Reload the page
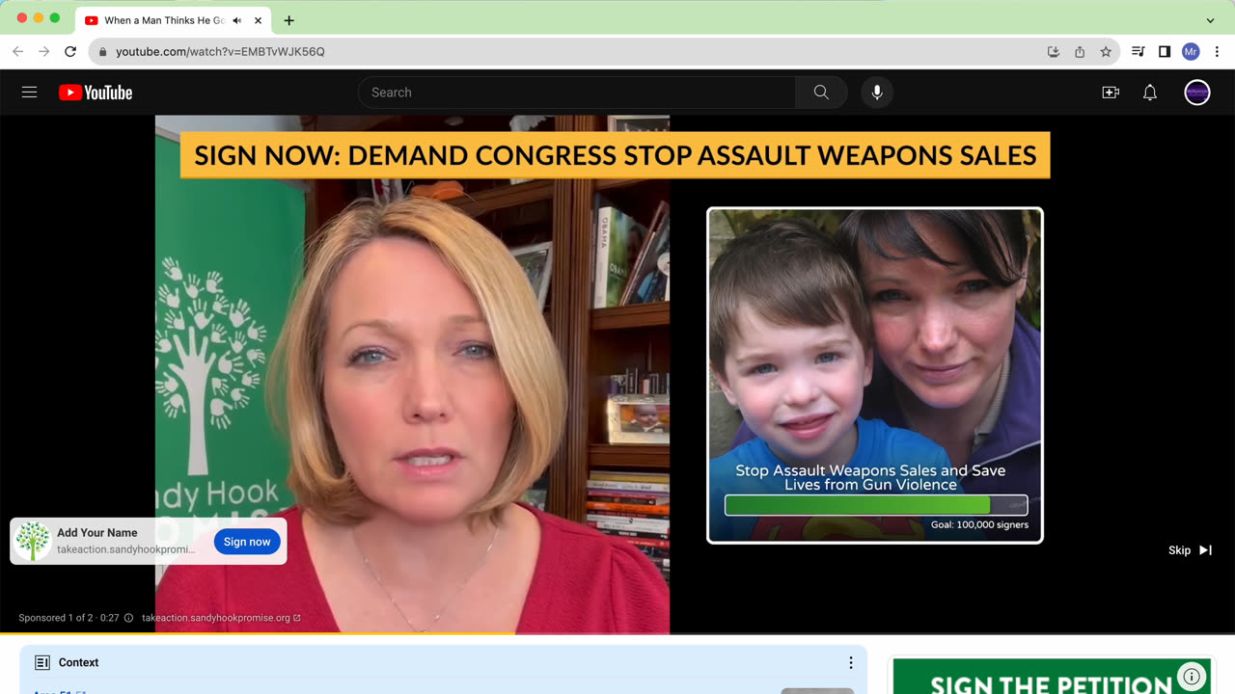The width and height of the screenshot is (1235, 694). click(x=70, y=51)
